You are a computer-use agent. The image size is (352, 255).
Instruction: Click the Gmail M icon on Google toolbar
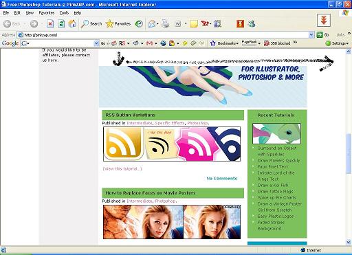(149, 43)
